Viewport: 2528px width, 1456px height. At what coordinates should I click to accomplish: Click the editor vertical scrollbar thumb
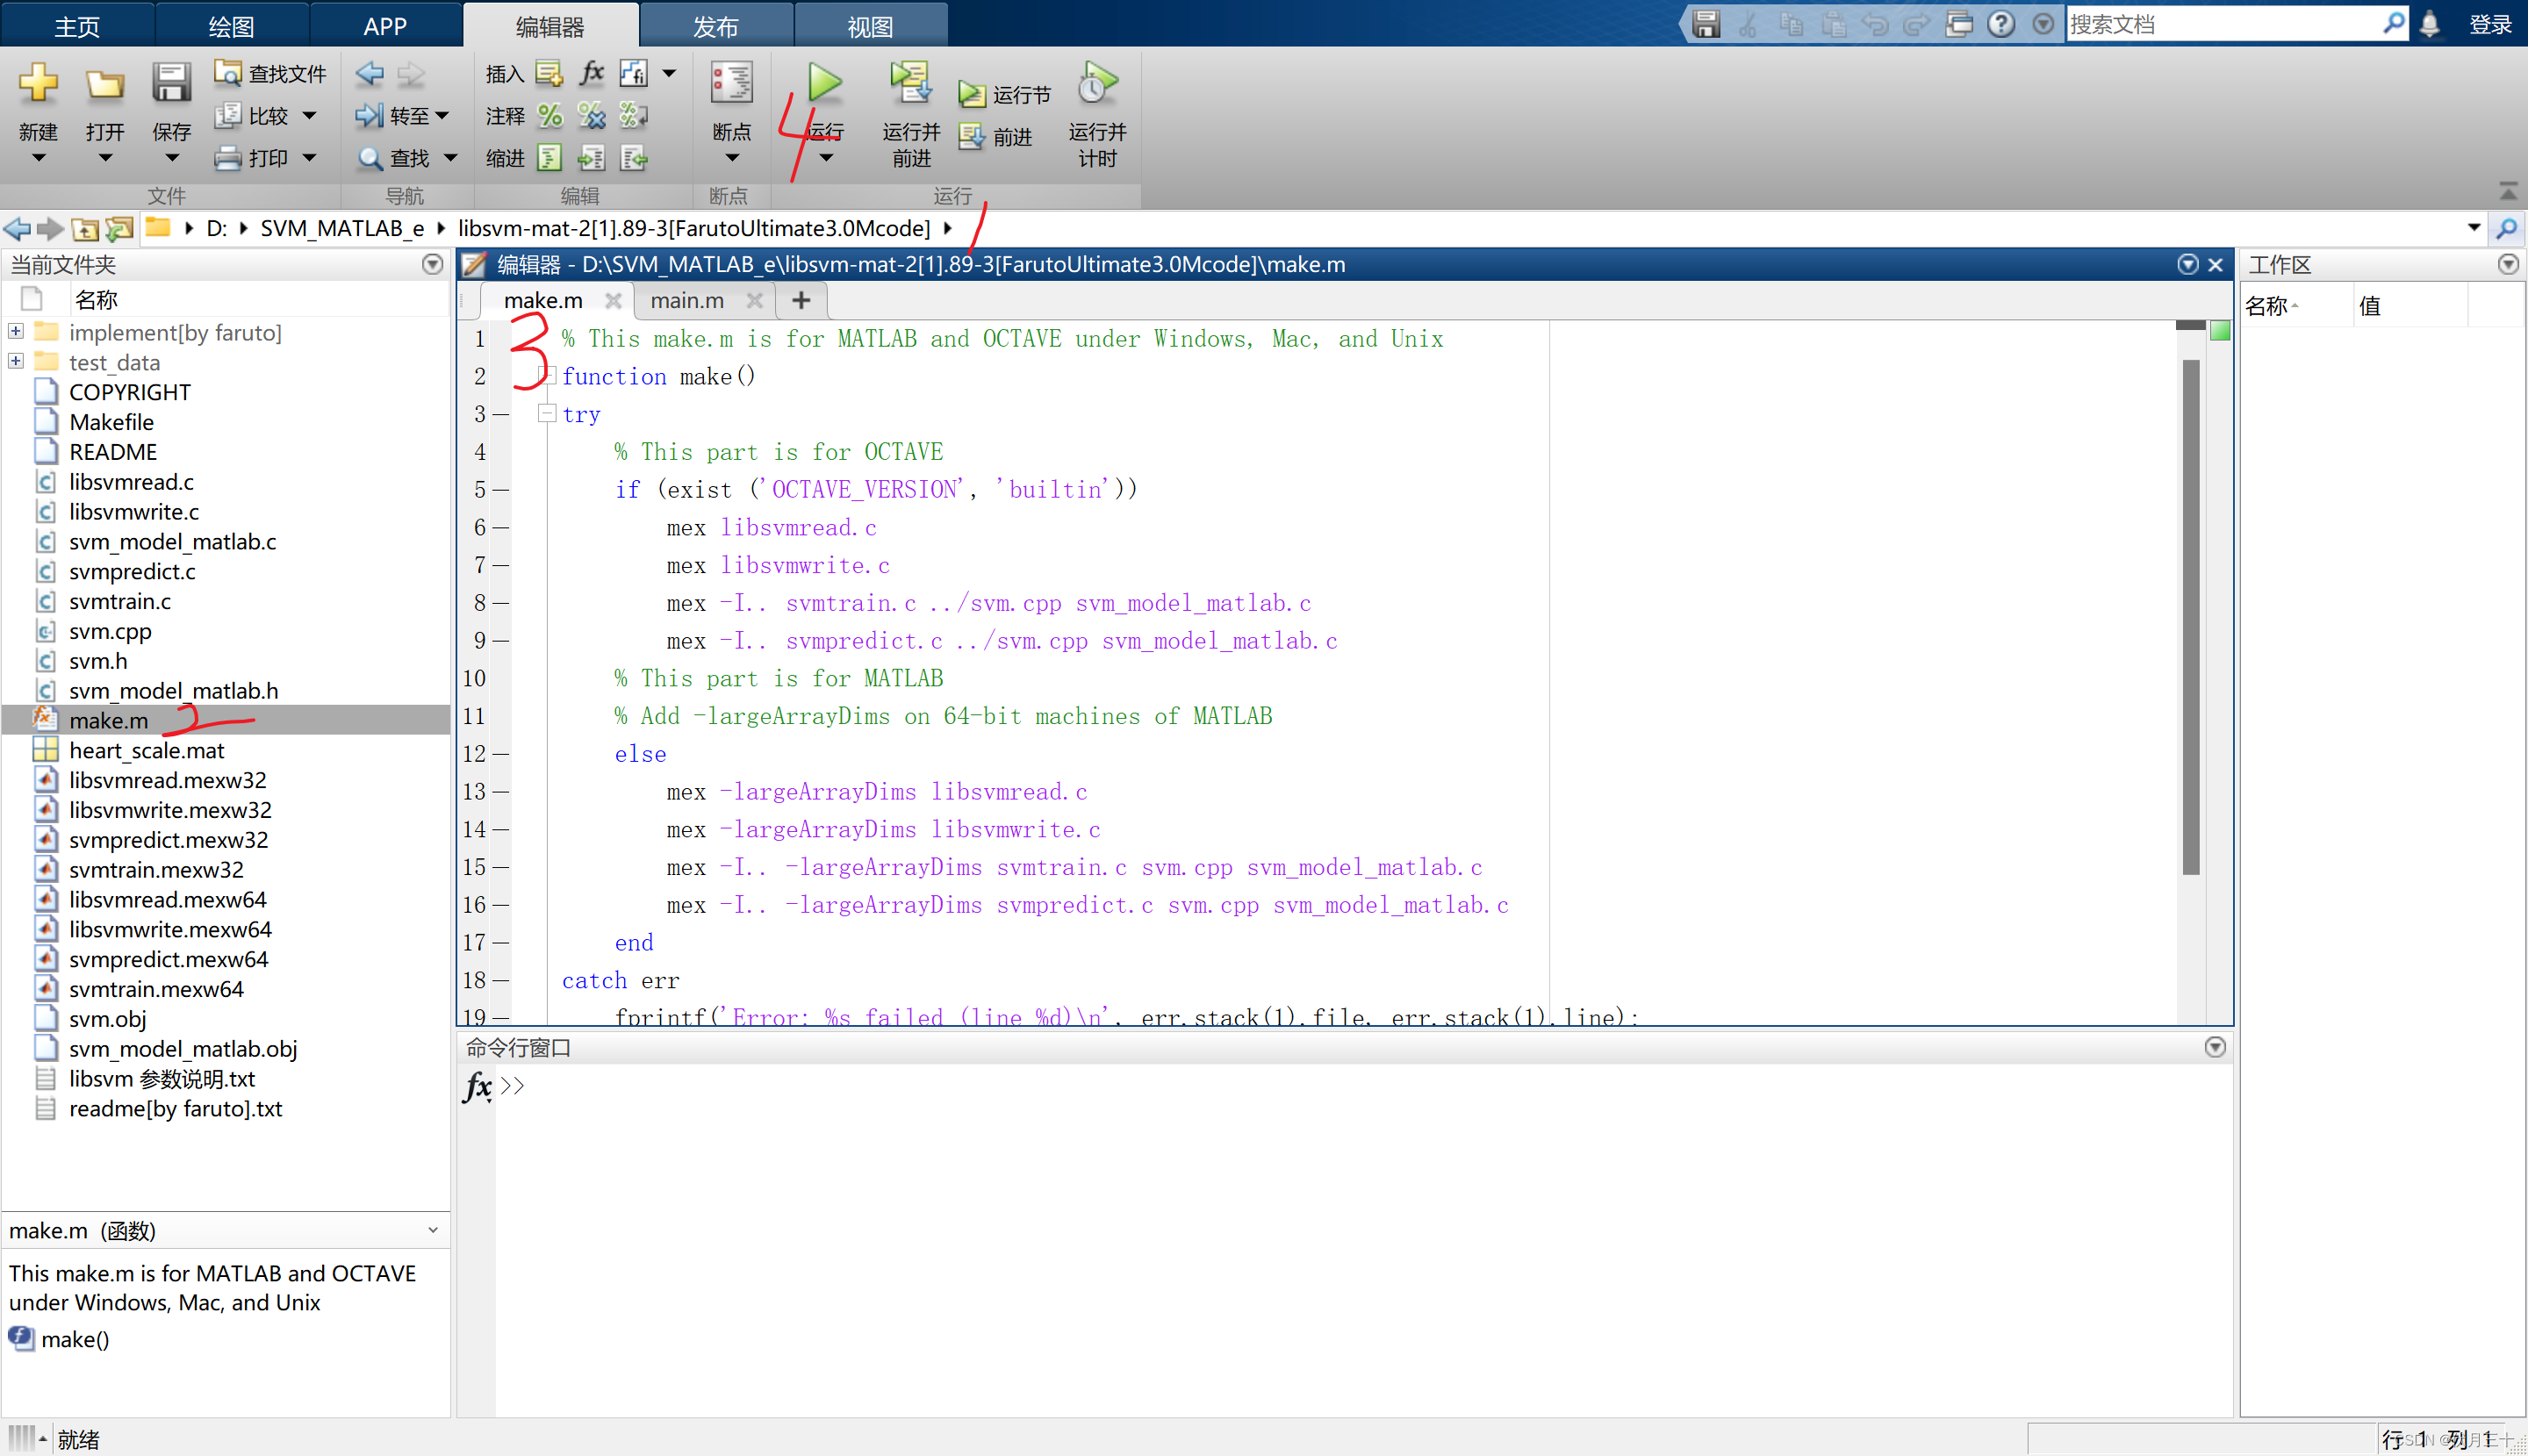point(2190,616)
